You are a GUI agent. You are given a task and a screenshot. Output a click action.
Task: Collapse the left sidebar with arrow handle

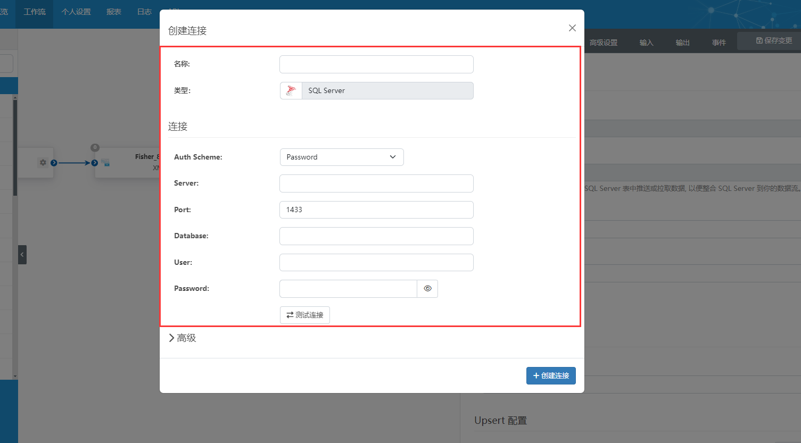click(22, 255)
